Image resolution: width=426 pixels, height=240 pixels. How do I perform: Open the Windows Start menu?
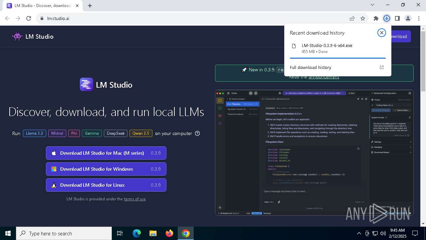tap(8, 233)
